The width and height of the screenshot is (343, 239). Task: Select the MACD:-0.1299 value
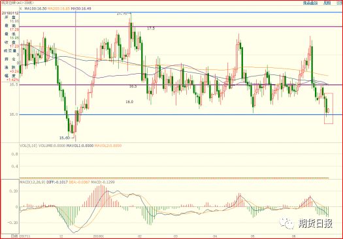click(x=103, y=182)
